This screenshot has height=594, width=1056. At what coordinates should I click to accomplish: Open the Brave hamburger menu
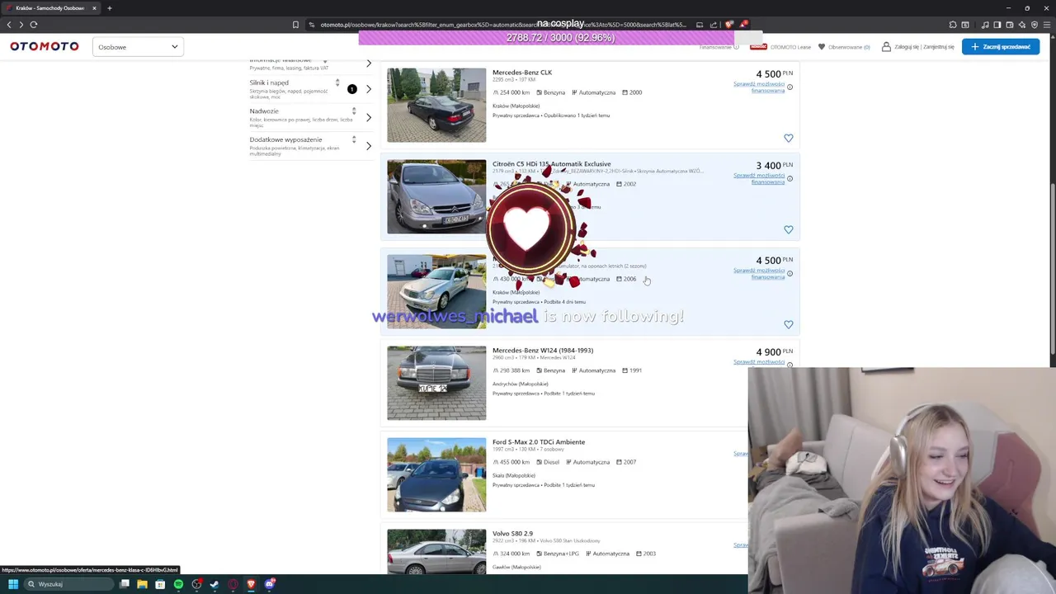(1048, 25)
